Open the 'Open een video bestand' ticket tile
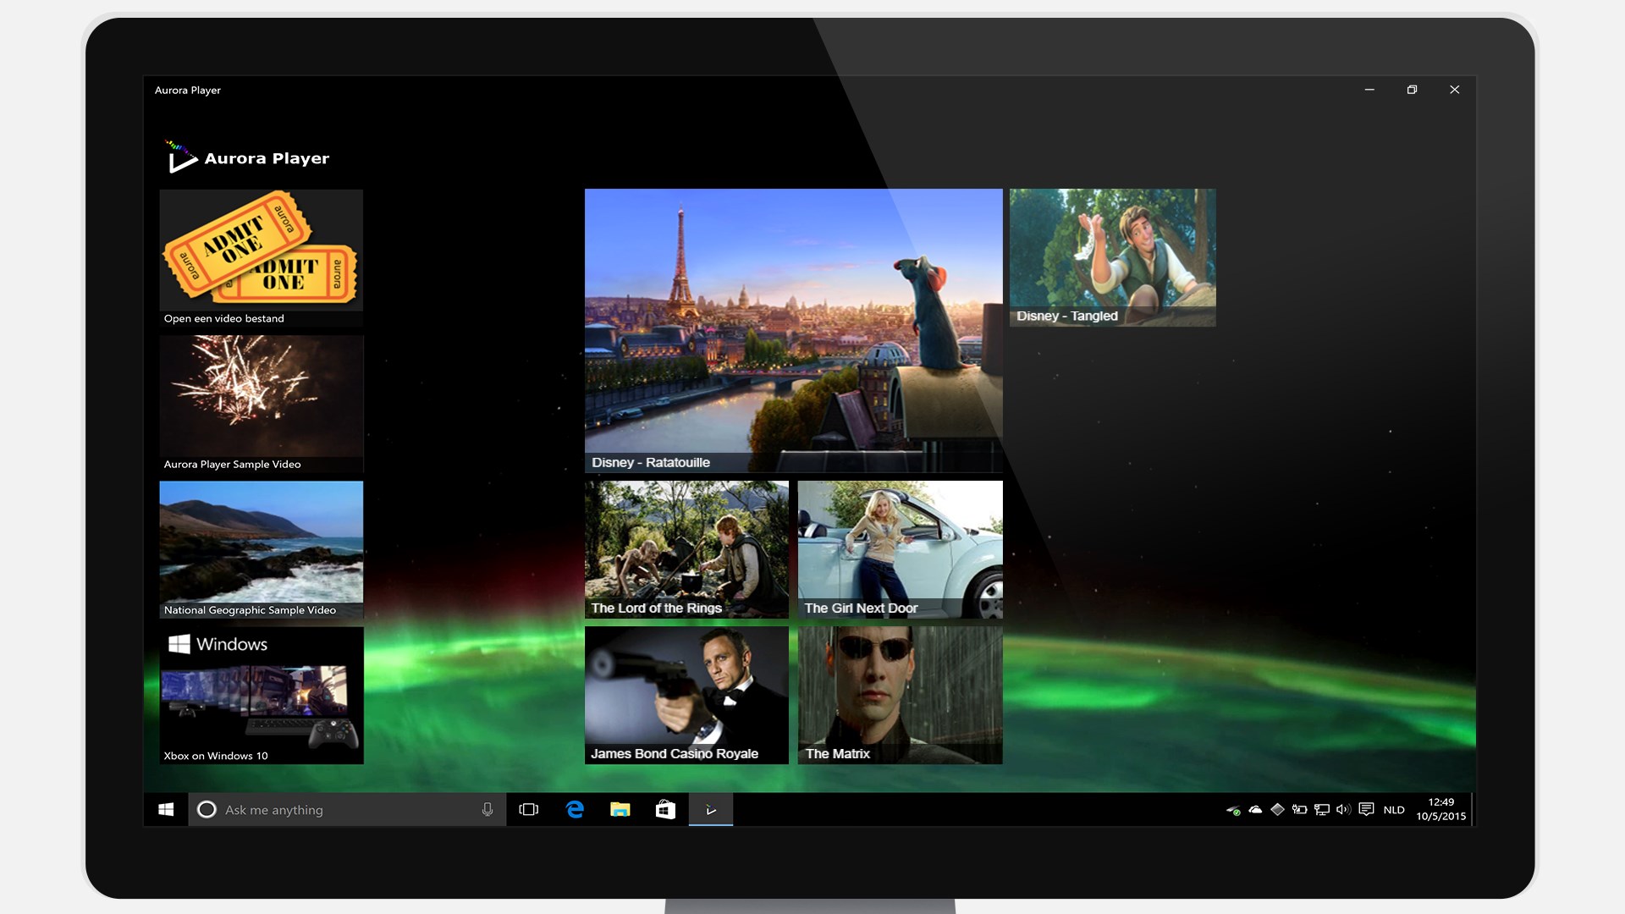 [262, 258]
